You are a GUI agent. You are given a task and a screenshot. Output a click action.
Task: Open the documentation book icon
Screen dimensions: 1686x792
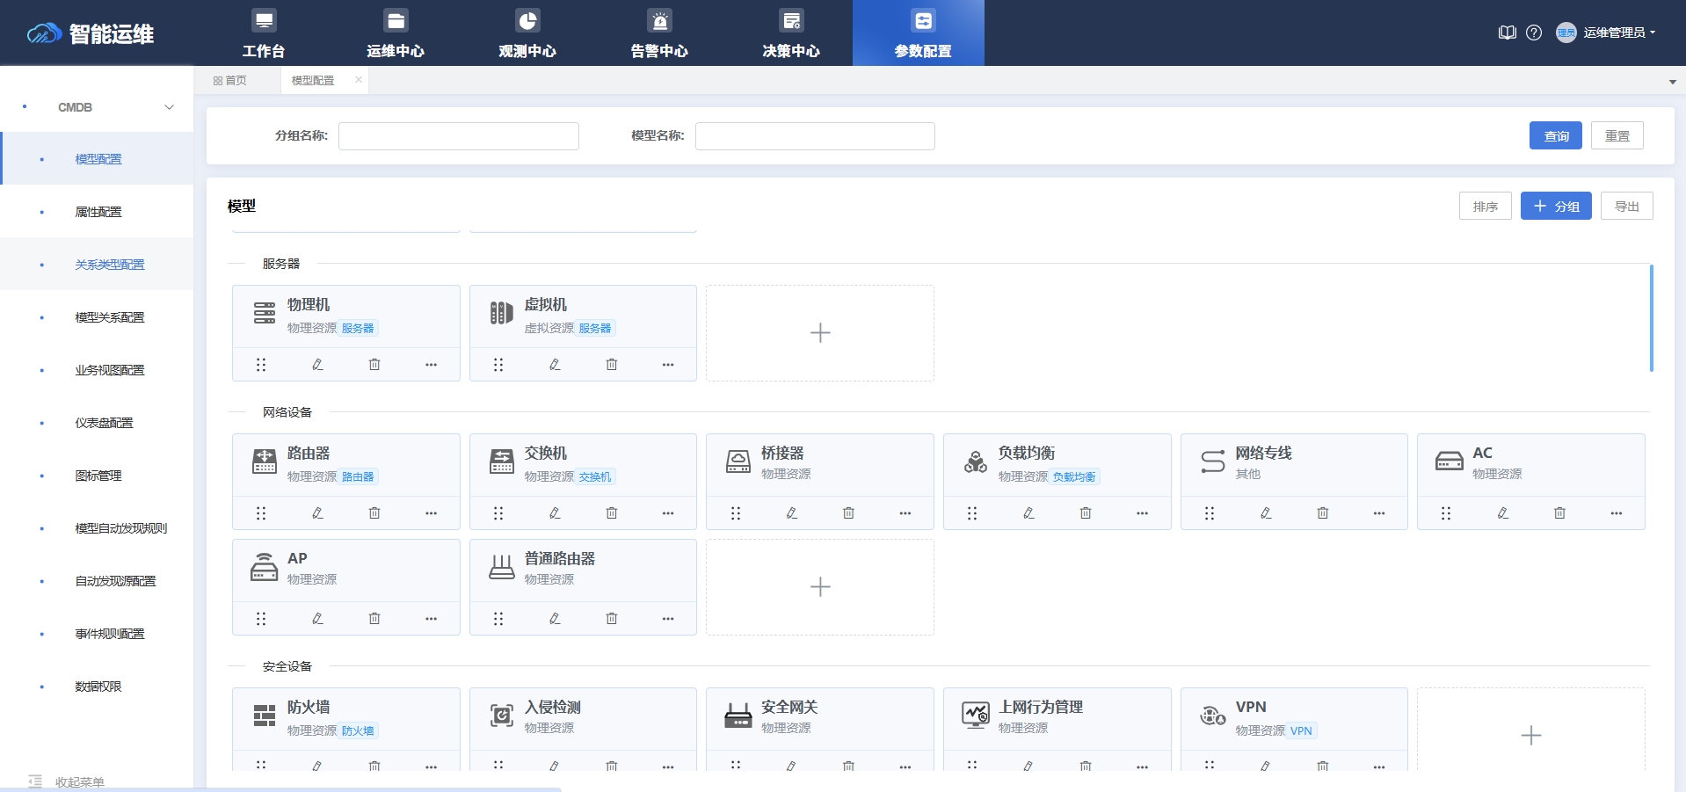pos(1507,33)
